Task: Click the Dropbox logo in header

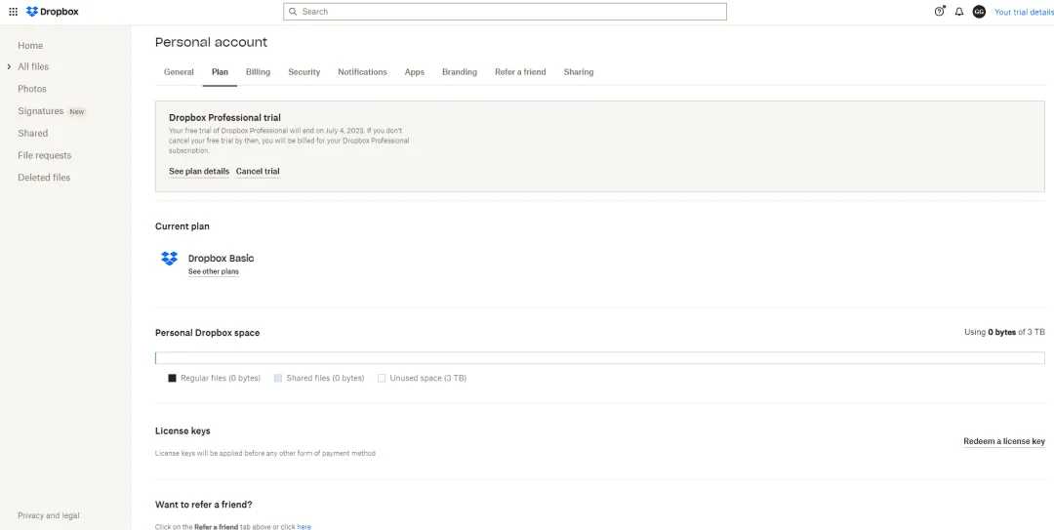Action: click(x=53, y=12)
